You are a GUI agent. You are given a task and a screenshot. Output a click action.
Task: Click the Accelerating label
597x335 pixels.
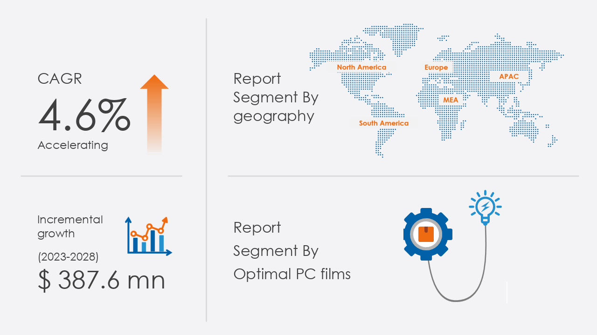[x=73, y=145]
